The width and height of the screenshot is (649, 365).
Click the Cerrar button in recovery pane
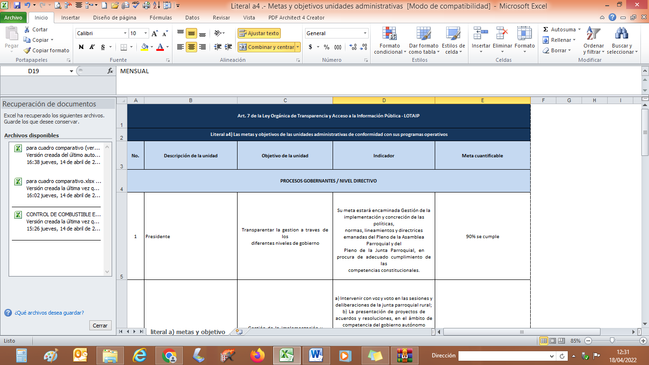click(100, 326)
